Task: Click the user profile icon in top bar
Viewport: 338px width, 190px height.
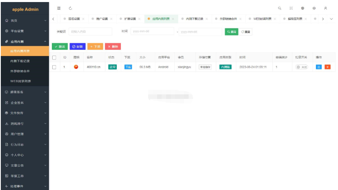Action: pyautogui.click(x=325, y=8)
